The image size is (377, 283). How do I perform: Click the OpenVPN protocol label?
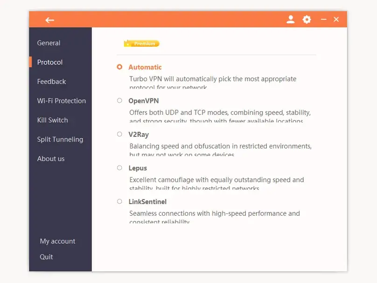[x=144, y=101]
